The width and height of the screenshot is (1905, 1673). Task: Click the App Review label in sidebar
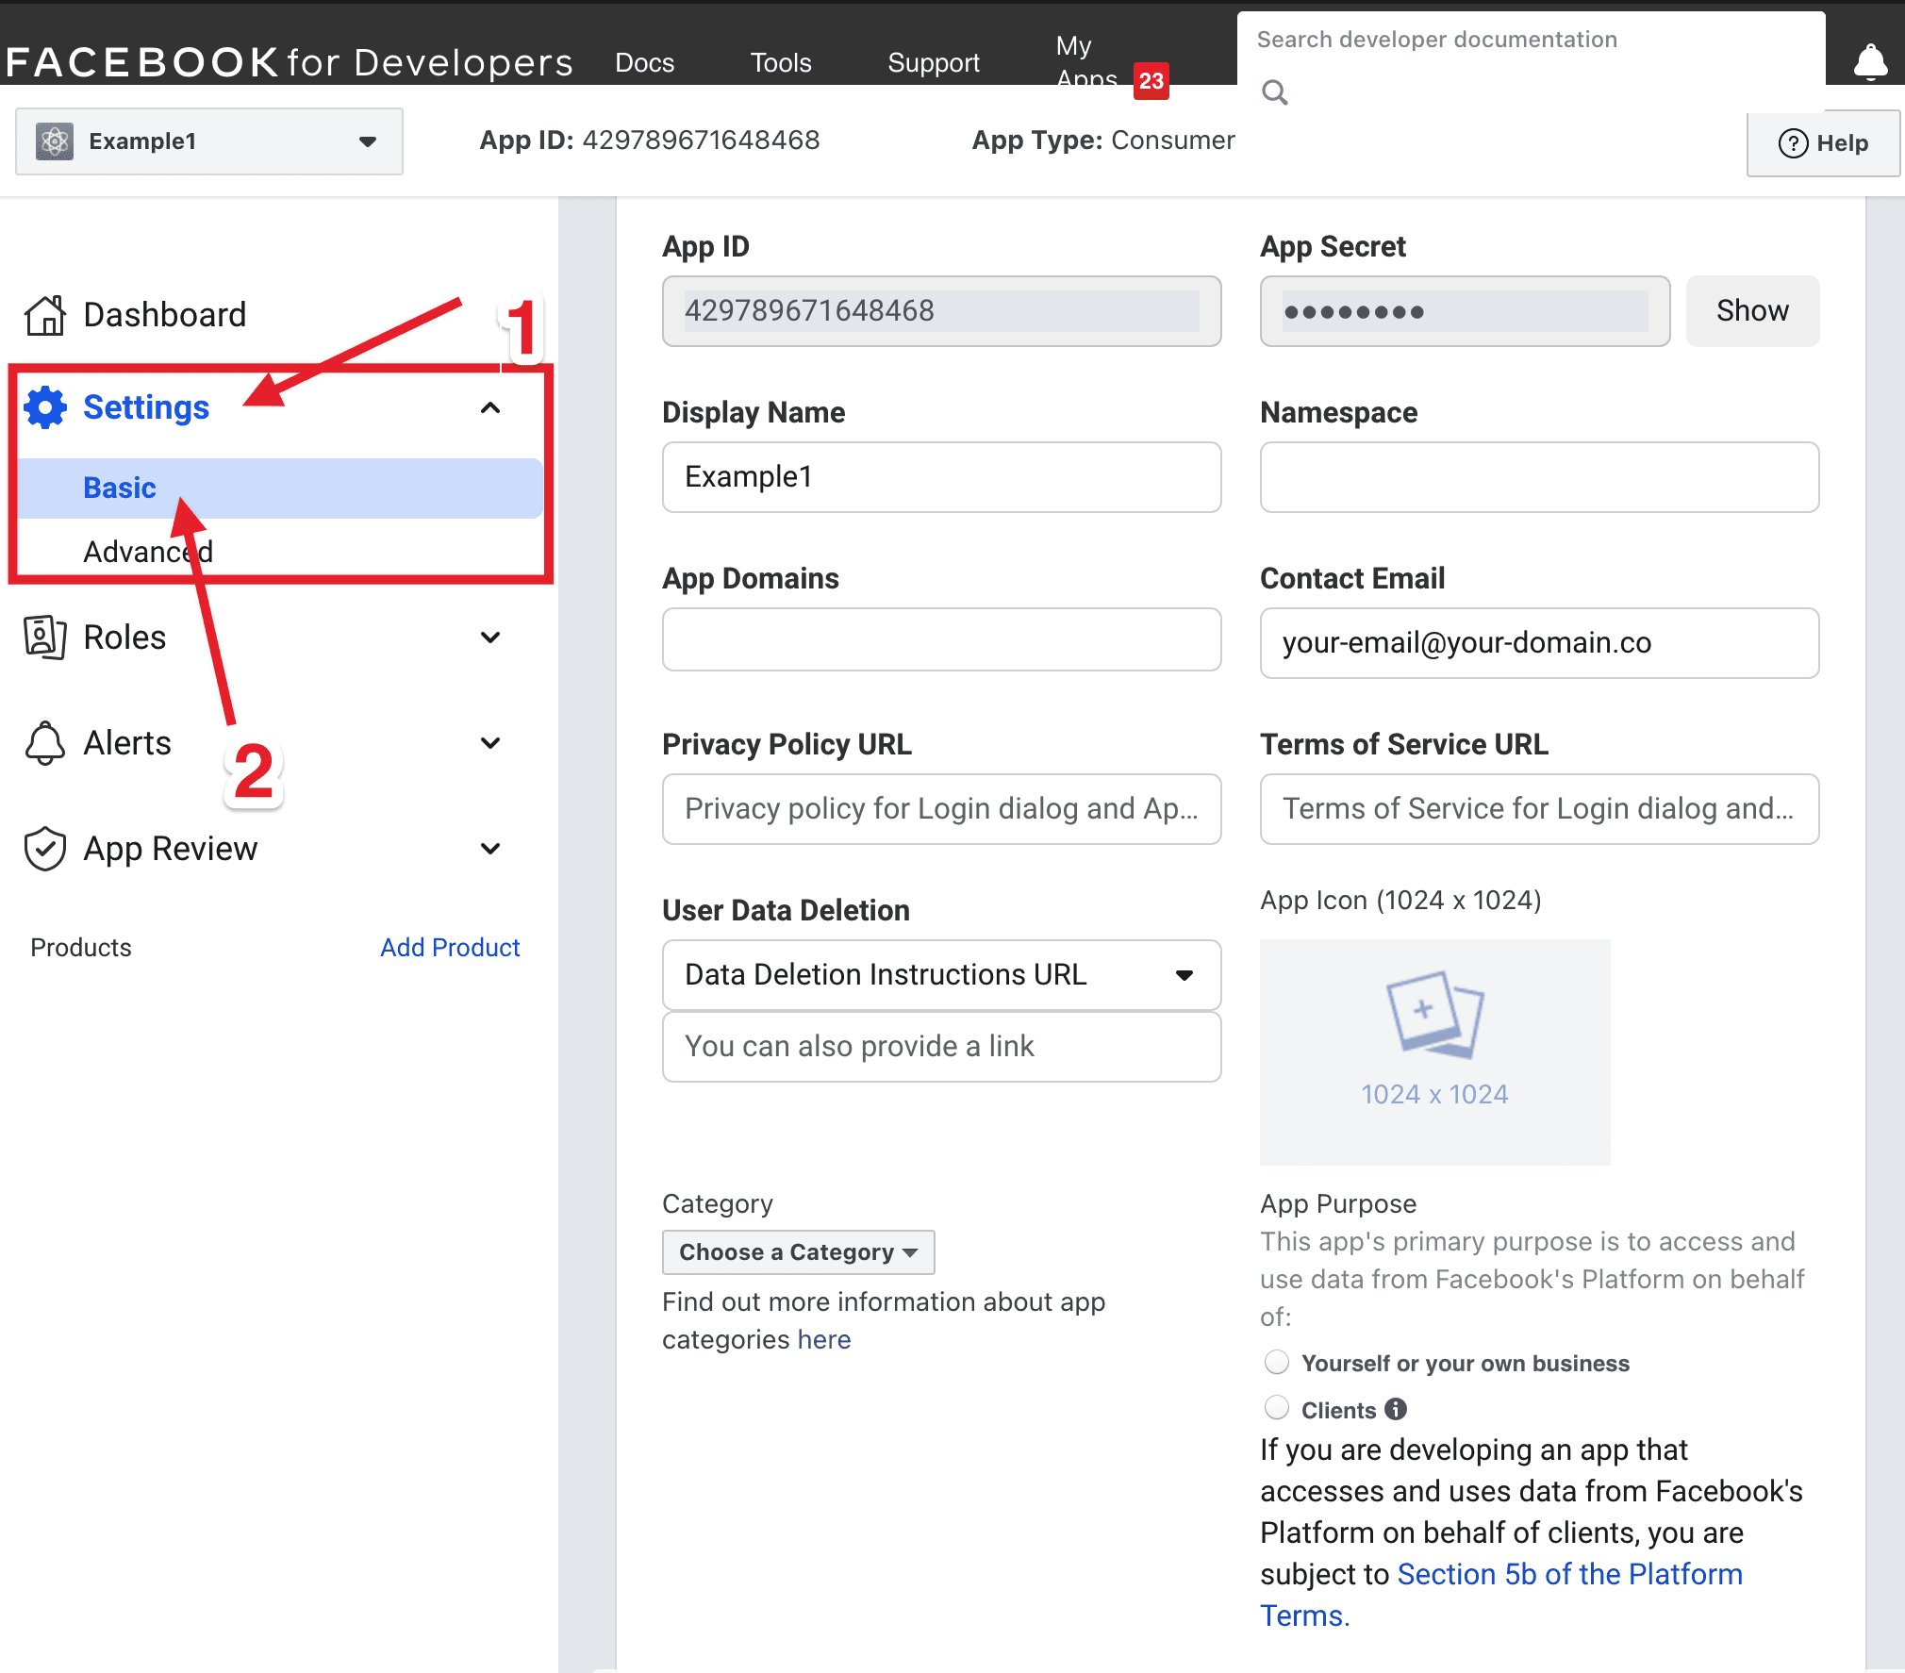(x=170, y=849)
